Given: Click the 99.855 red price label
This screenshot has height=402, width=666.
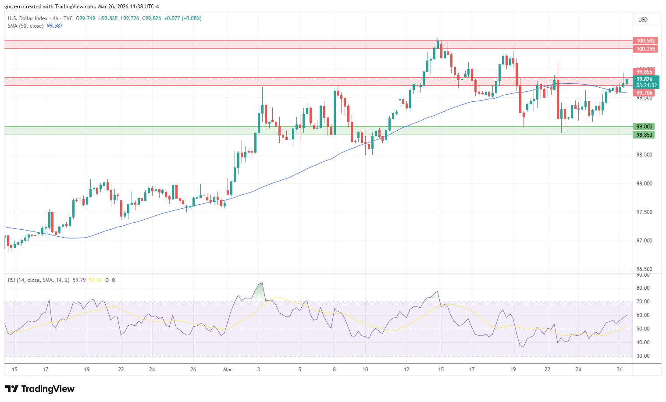Looking at the screenshot, I should (645, 71).
